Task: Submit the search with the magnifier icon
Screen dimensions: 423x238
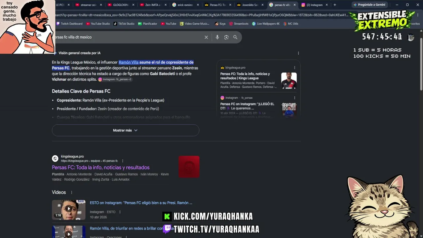Action: [x=235, y=37]
